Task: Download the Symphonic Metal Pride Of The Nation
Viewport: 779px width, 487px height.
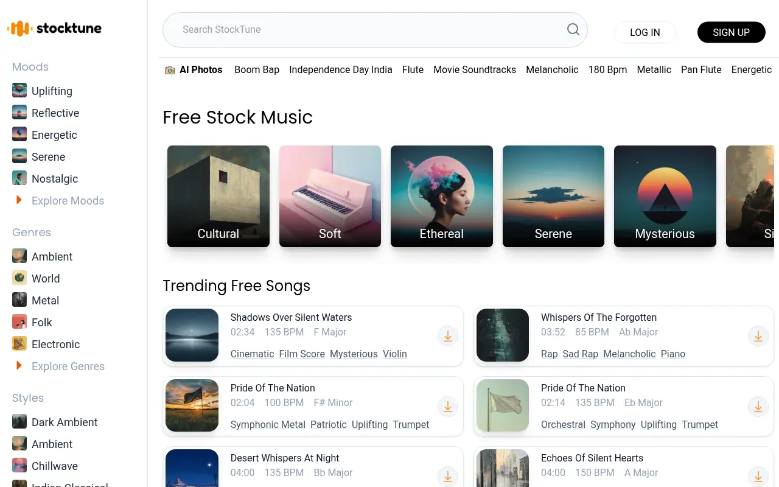Action: pyautogui.click(x=448, y=407)
